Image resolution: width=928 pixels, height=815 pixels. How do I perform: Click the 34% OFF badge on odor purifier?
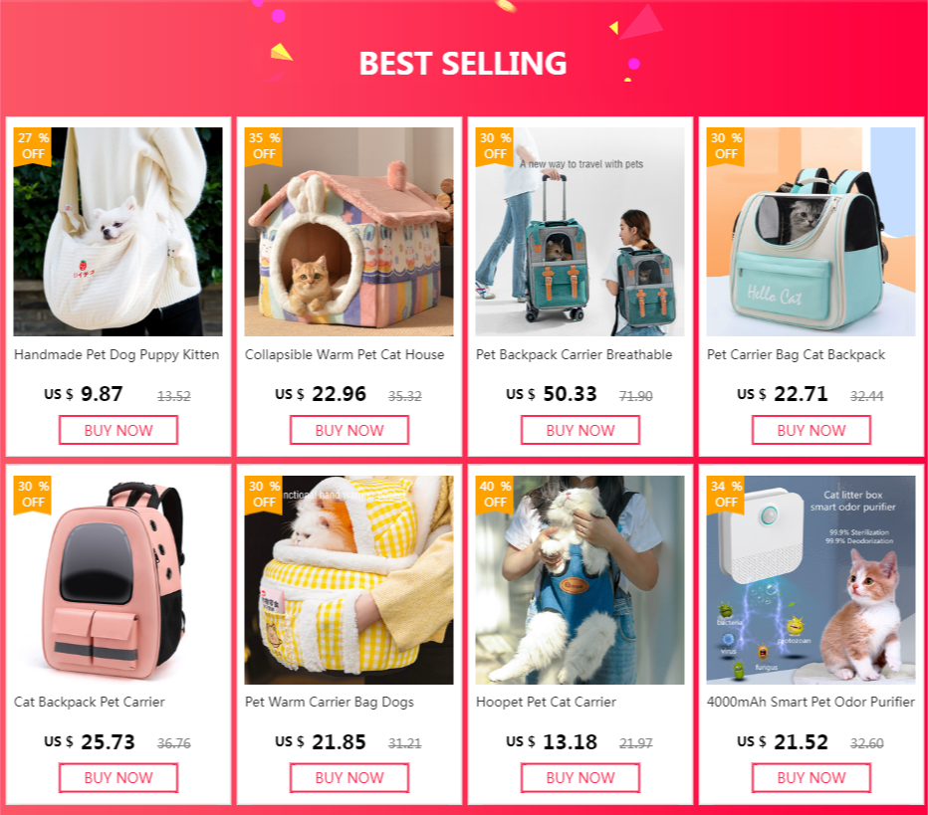point(726,495)
